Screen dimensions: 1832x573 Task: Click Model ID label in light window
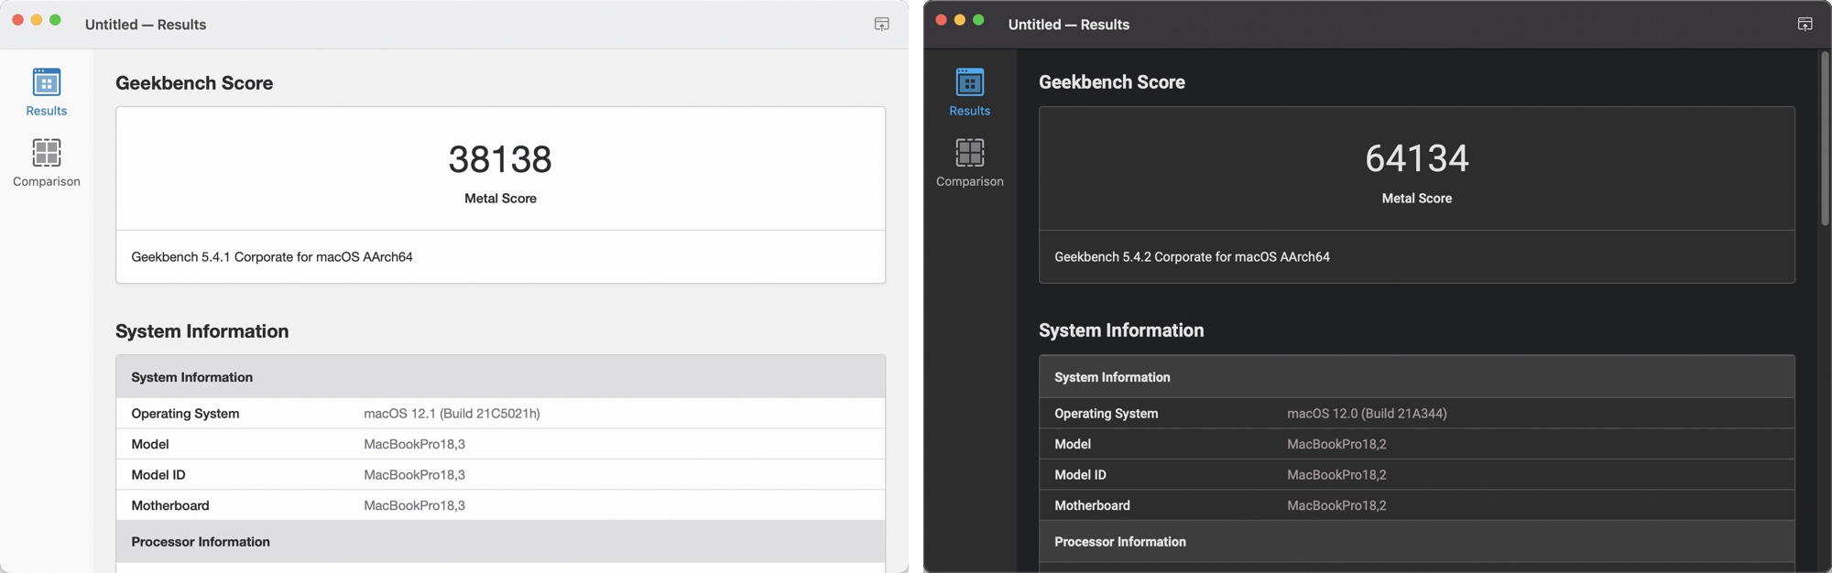[x=158, y=475]
